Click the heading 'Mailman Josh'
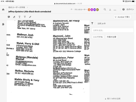This screenshot has width=136, height=102. 25,35
